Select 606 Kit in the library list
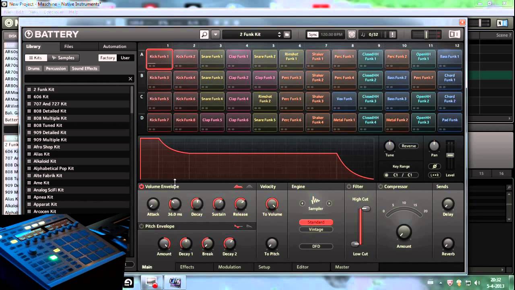This screenshot has height=290, width=515. point(78,97)
